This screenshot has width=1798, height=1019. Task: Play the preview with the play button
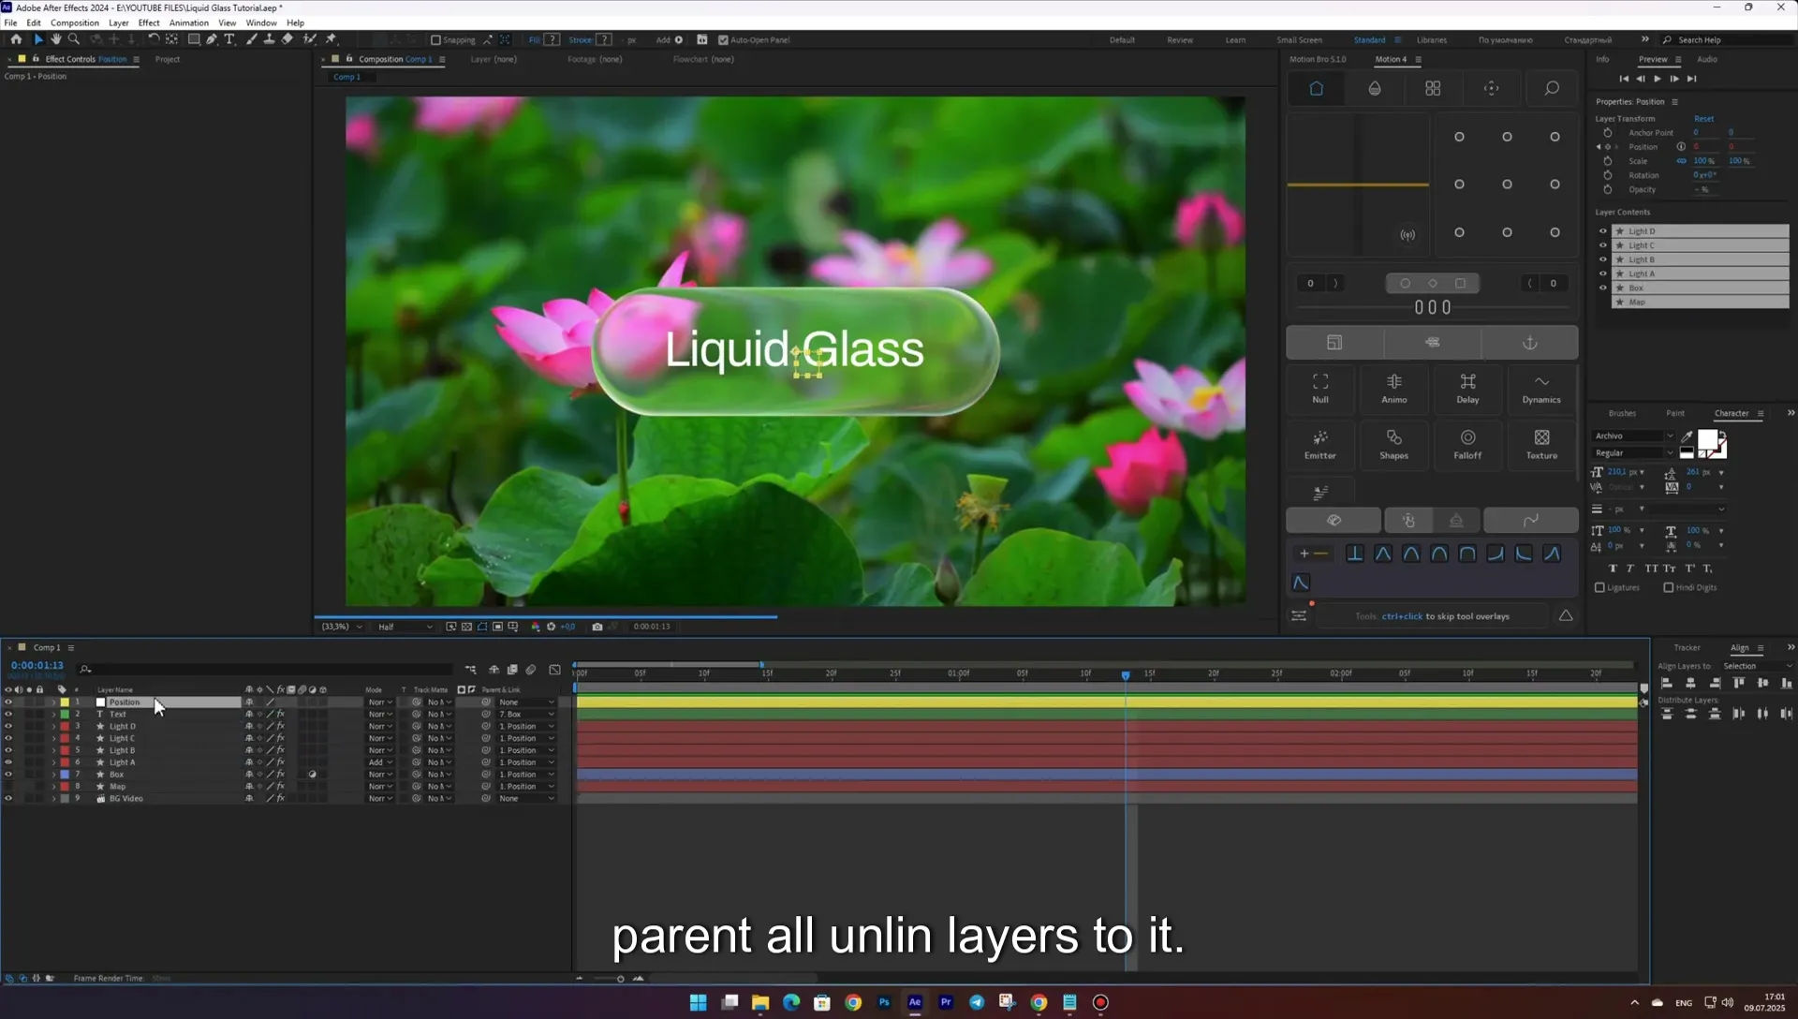point(1657,79)
